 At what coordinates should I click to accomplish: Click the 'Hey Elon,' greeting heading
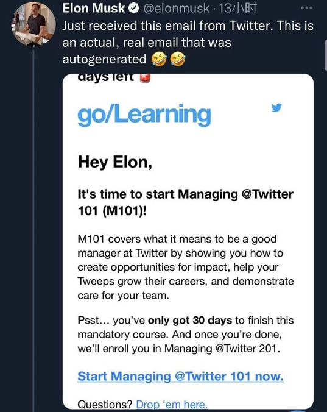(x=114, y=162)
